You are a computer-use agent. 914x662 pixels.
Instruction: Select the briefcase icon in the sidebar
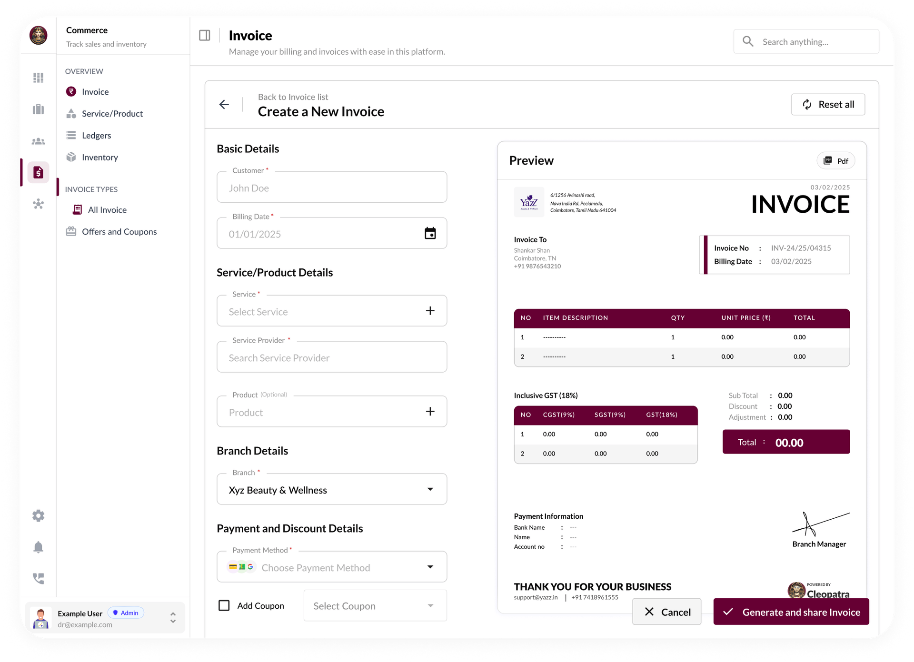coord(38,109)
